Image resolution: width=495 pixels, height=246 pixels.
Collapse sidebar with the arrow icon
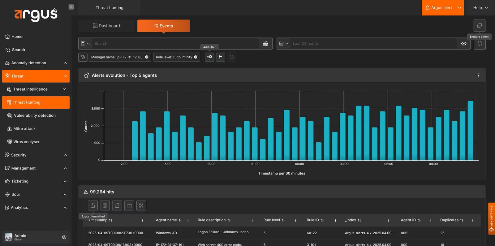(x=71, y=7)
